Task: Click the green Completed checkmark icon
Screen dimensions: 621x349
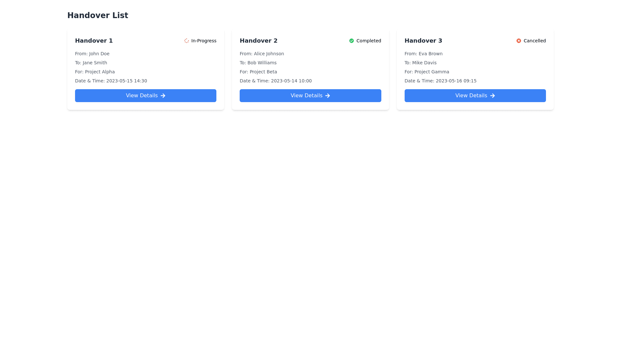Action: click(x=351, y=41)
